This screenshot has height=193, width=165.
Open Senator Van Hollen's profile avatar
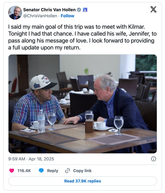(x=15, y=13)
